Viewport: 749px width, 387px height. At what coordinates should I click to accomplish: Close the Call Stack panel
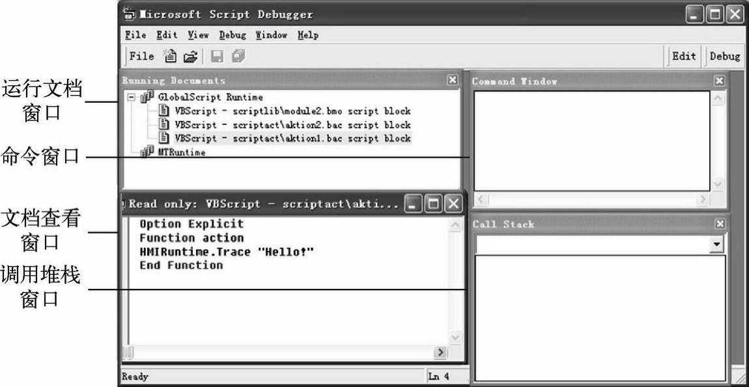[720, 224]
